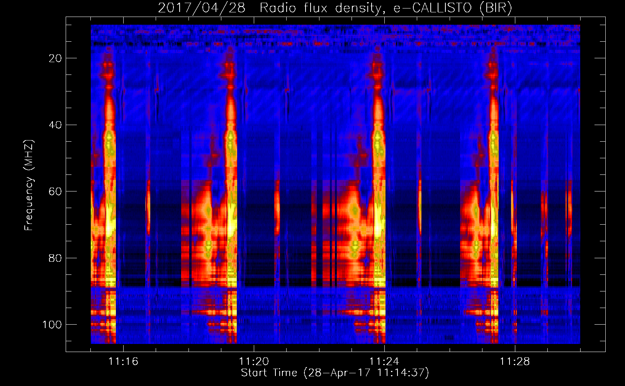Click the '60' frequency tick label
Screen dimensions: 625x386
(55, 192)
